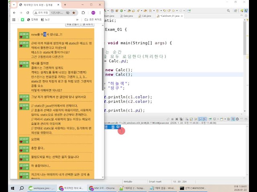Click Remove All Terminated Launches icon
The width and height of the screenshot is (257, 192).
(x=181, y=119)
